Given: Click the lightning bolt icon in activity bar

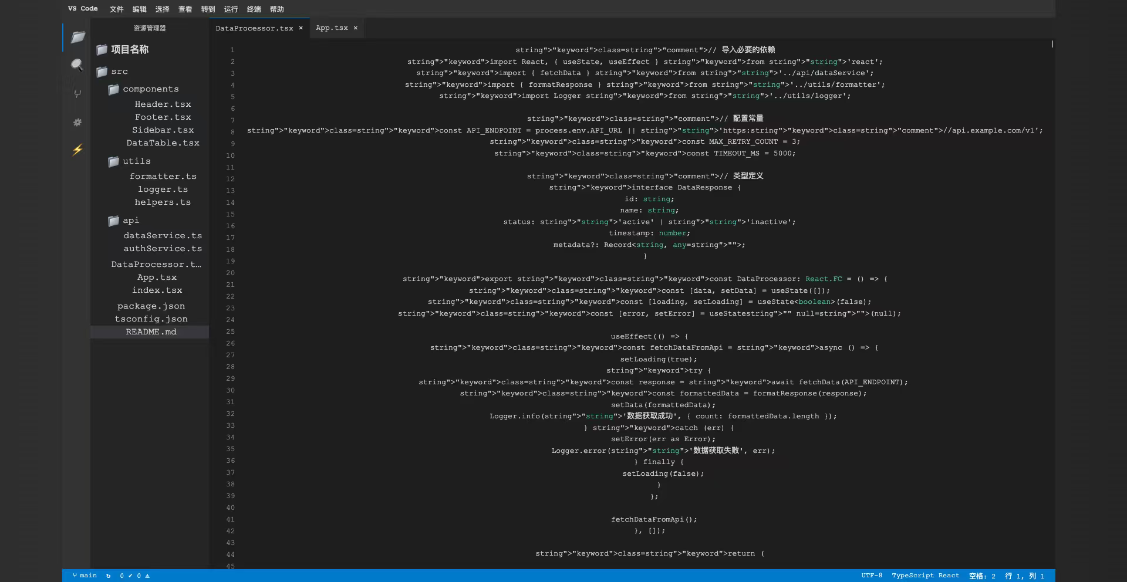Looking at the screenshot, I should coord(77,150).
